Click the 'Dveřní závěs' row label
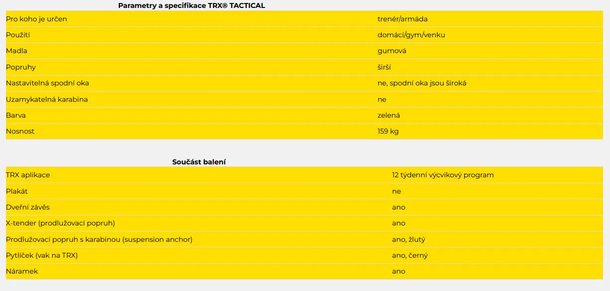Viewport: 610px width, 291px height. 28,207
